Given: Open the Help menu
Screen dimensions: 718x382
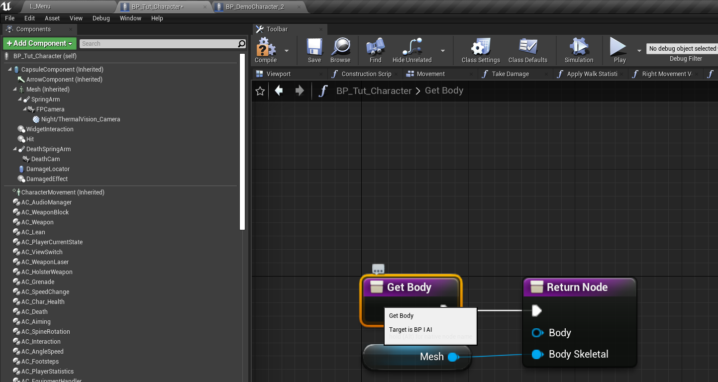Looking at the screenshot, I should point(157,18).
